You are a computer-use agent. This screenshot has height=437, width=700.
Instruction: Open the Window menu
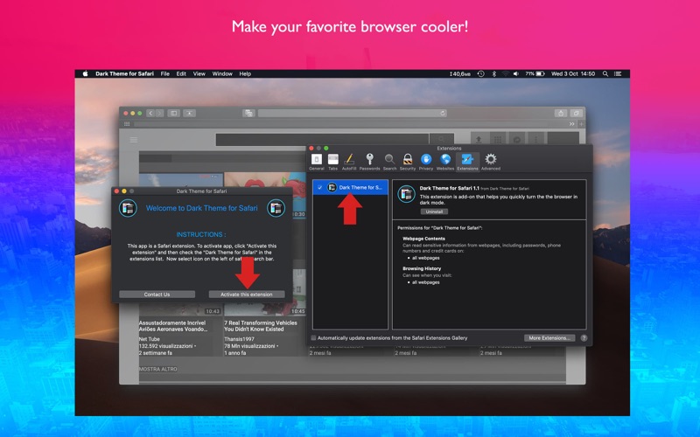(x=222, y=74)
